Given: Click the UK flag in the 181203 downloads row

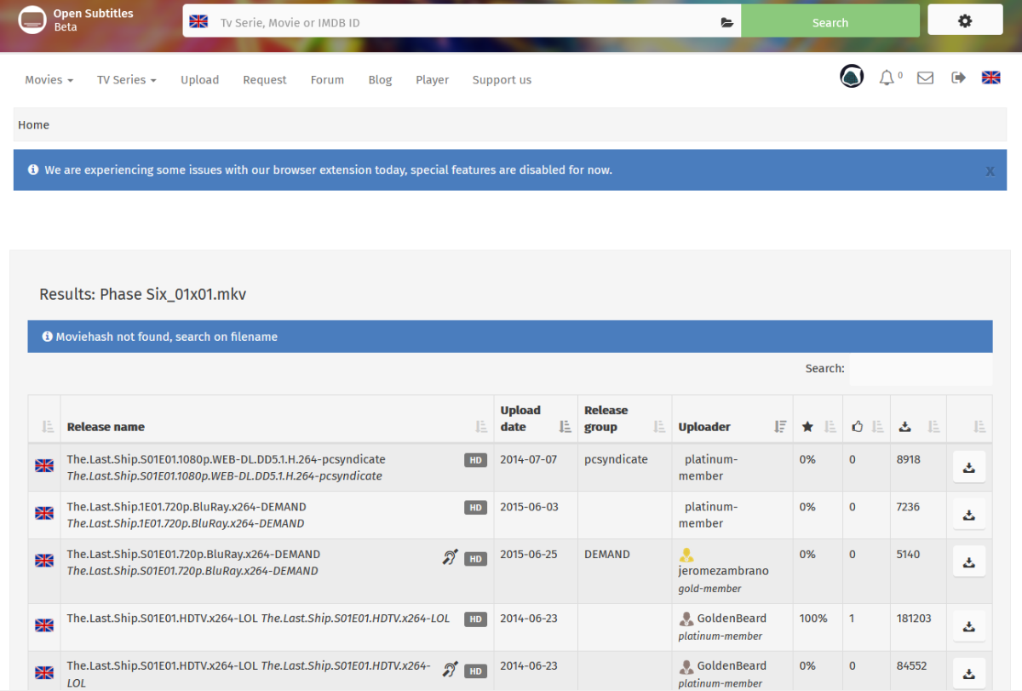Looking at the screenshot, I should click(x=44, y=625).
